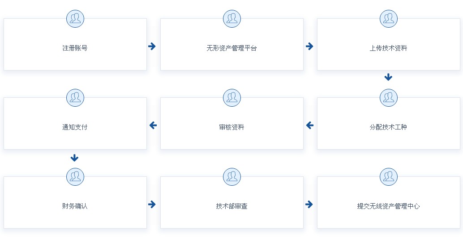The width and height of the screenshot is (463, 238).
Task: Click the user icon above 无形资产管理平台
Action: pos(232,18)
